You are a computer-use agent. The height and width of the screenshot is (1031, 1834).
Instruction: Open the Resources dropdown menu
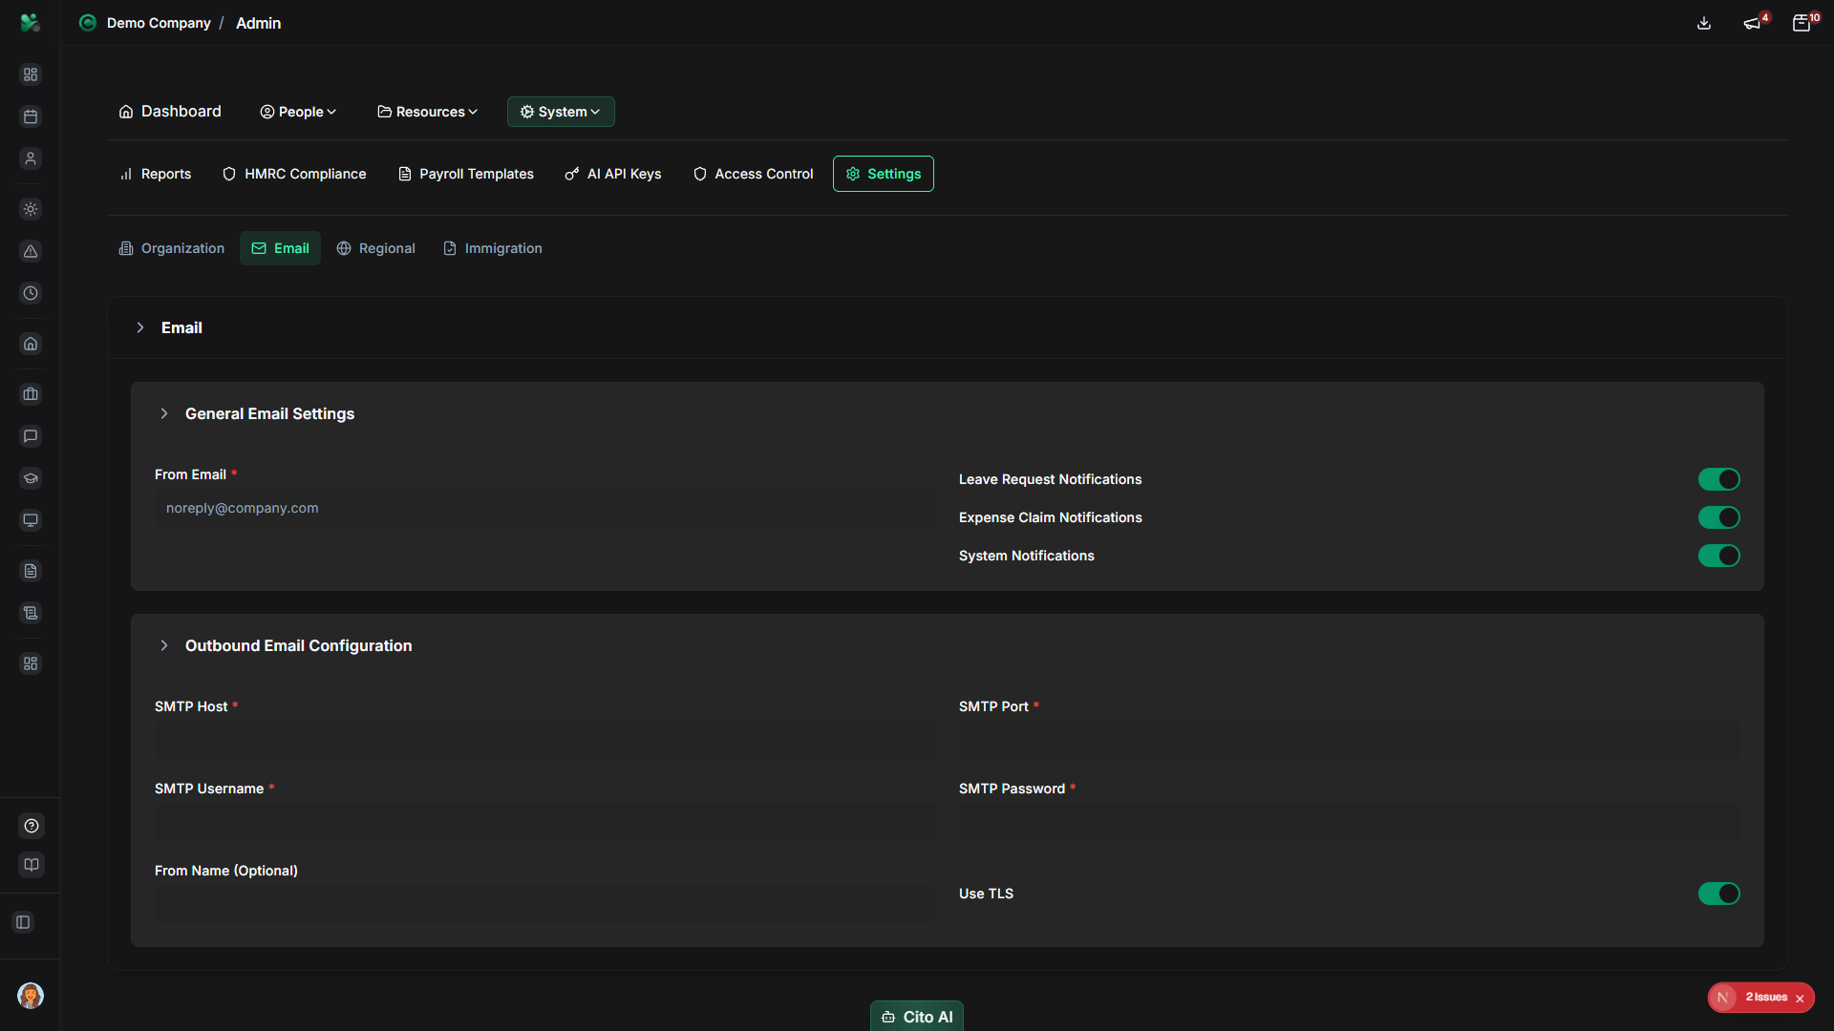(427, 112)
